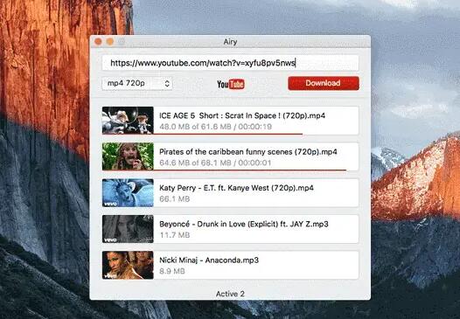Screen dimensions: 460x319
Task: Select the Beyoncé Drunk in Love thumbnail
Action: (x=128, y=229)
